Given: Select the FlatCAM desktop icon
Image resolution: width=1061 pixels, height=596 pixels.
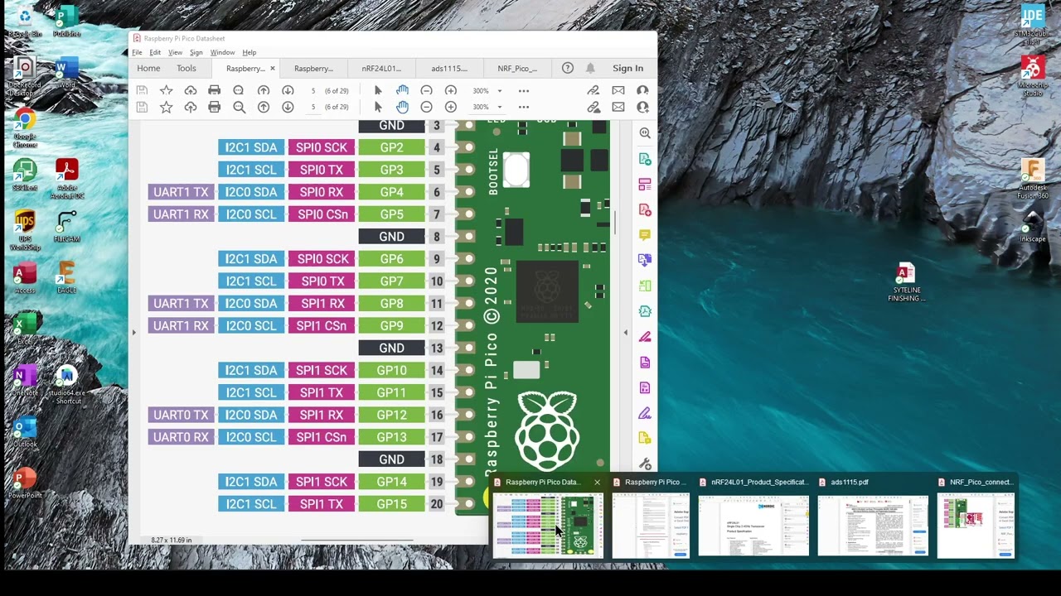Looking at the screenshot, I should coord(66,227).
